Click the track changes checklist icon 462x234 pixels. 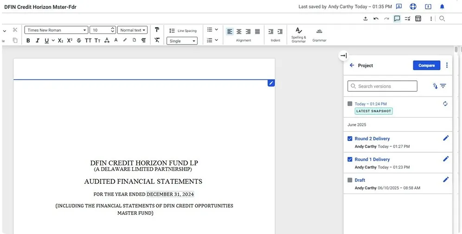coord(408,19)
